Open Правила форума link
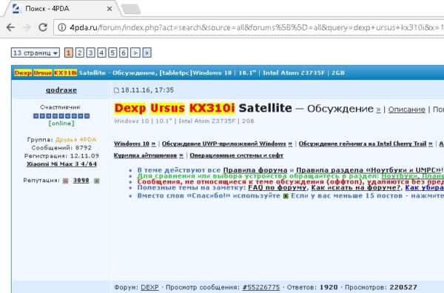Screen dimensions: 444x293 click(x=255, y=170)
